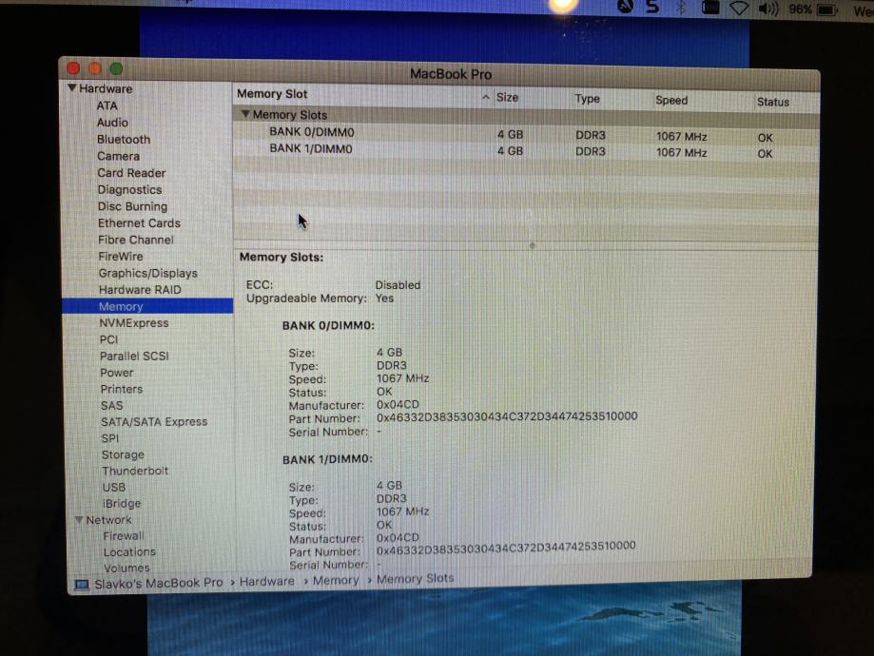Select the BANK 1/DIMM0 row
The height and width of the screenshot is (656, 874).
[526, 150]
